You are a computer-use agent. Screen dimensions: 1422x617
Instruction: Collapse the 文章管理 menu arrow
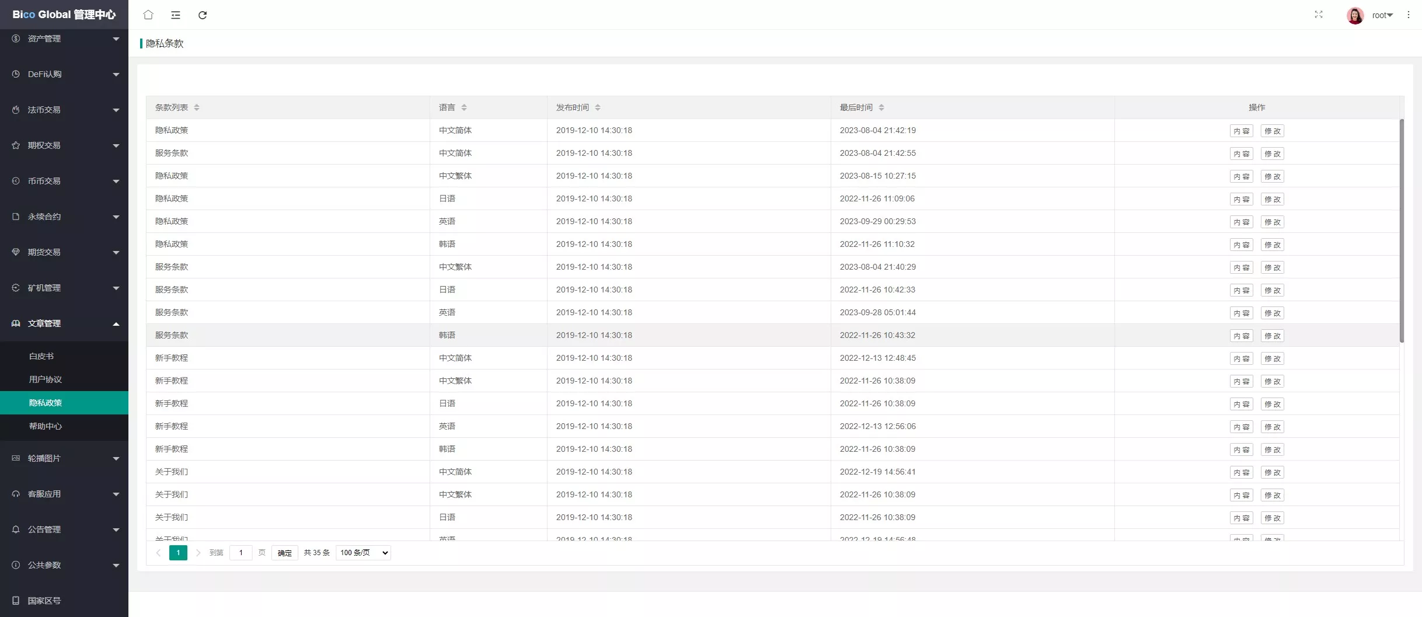116,324
